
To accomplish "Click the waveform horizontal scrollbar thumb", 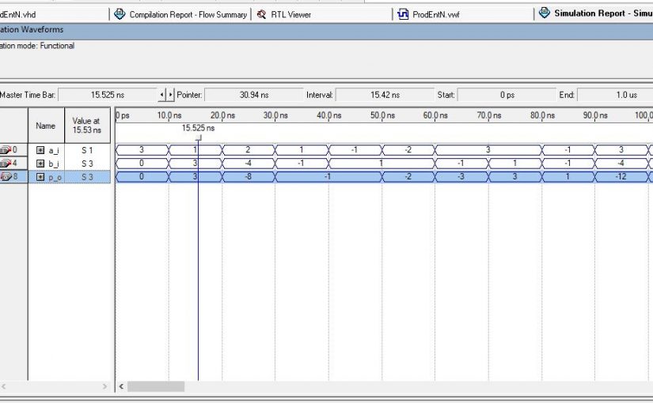I will (156, 386).
